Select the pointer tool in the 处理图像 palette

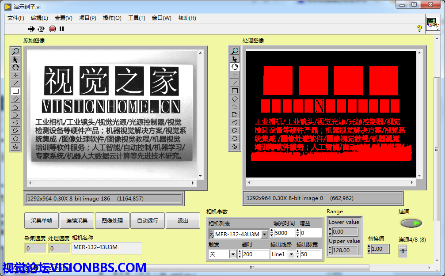pyautogui.click(x=235, y=59)
